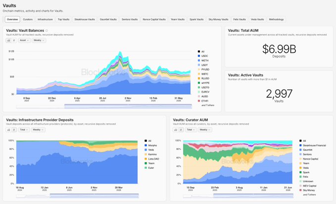Toggle Lista DAO in Infrastructure legend
The image size is (336, 204).
tap(152, 159)
